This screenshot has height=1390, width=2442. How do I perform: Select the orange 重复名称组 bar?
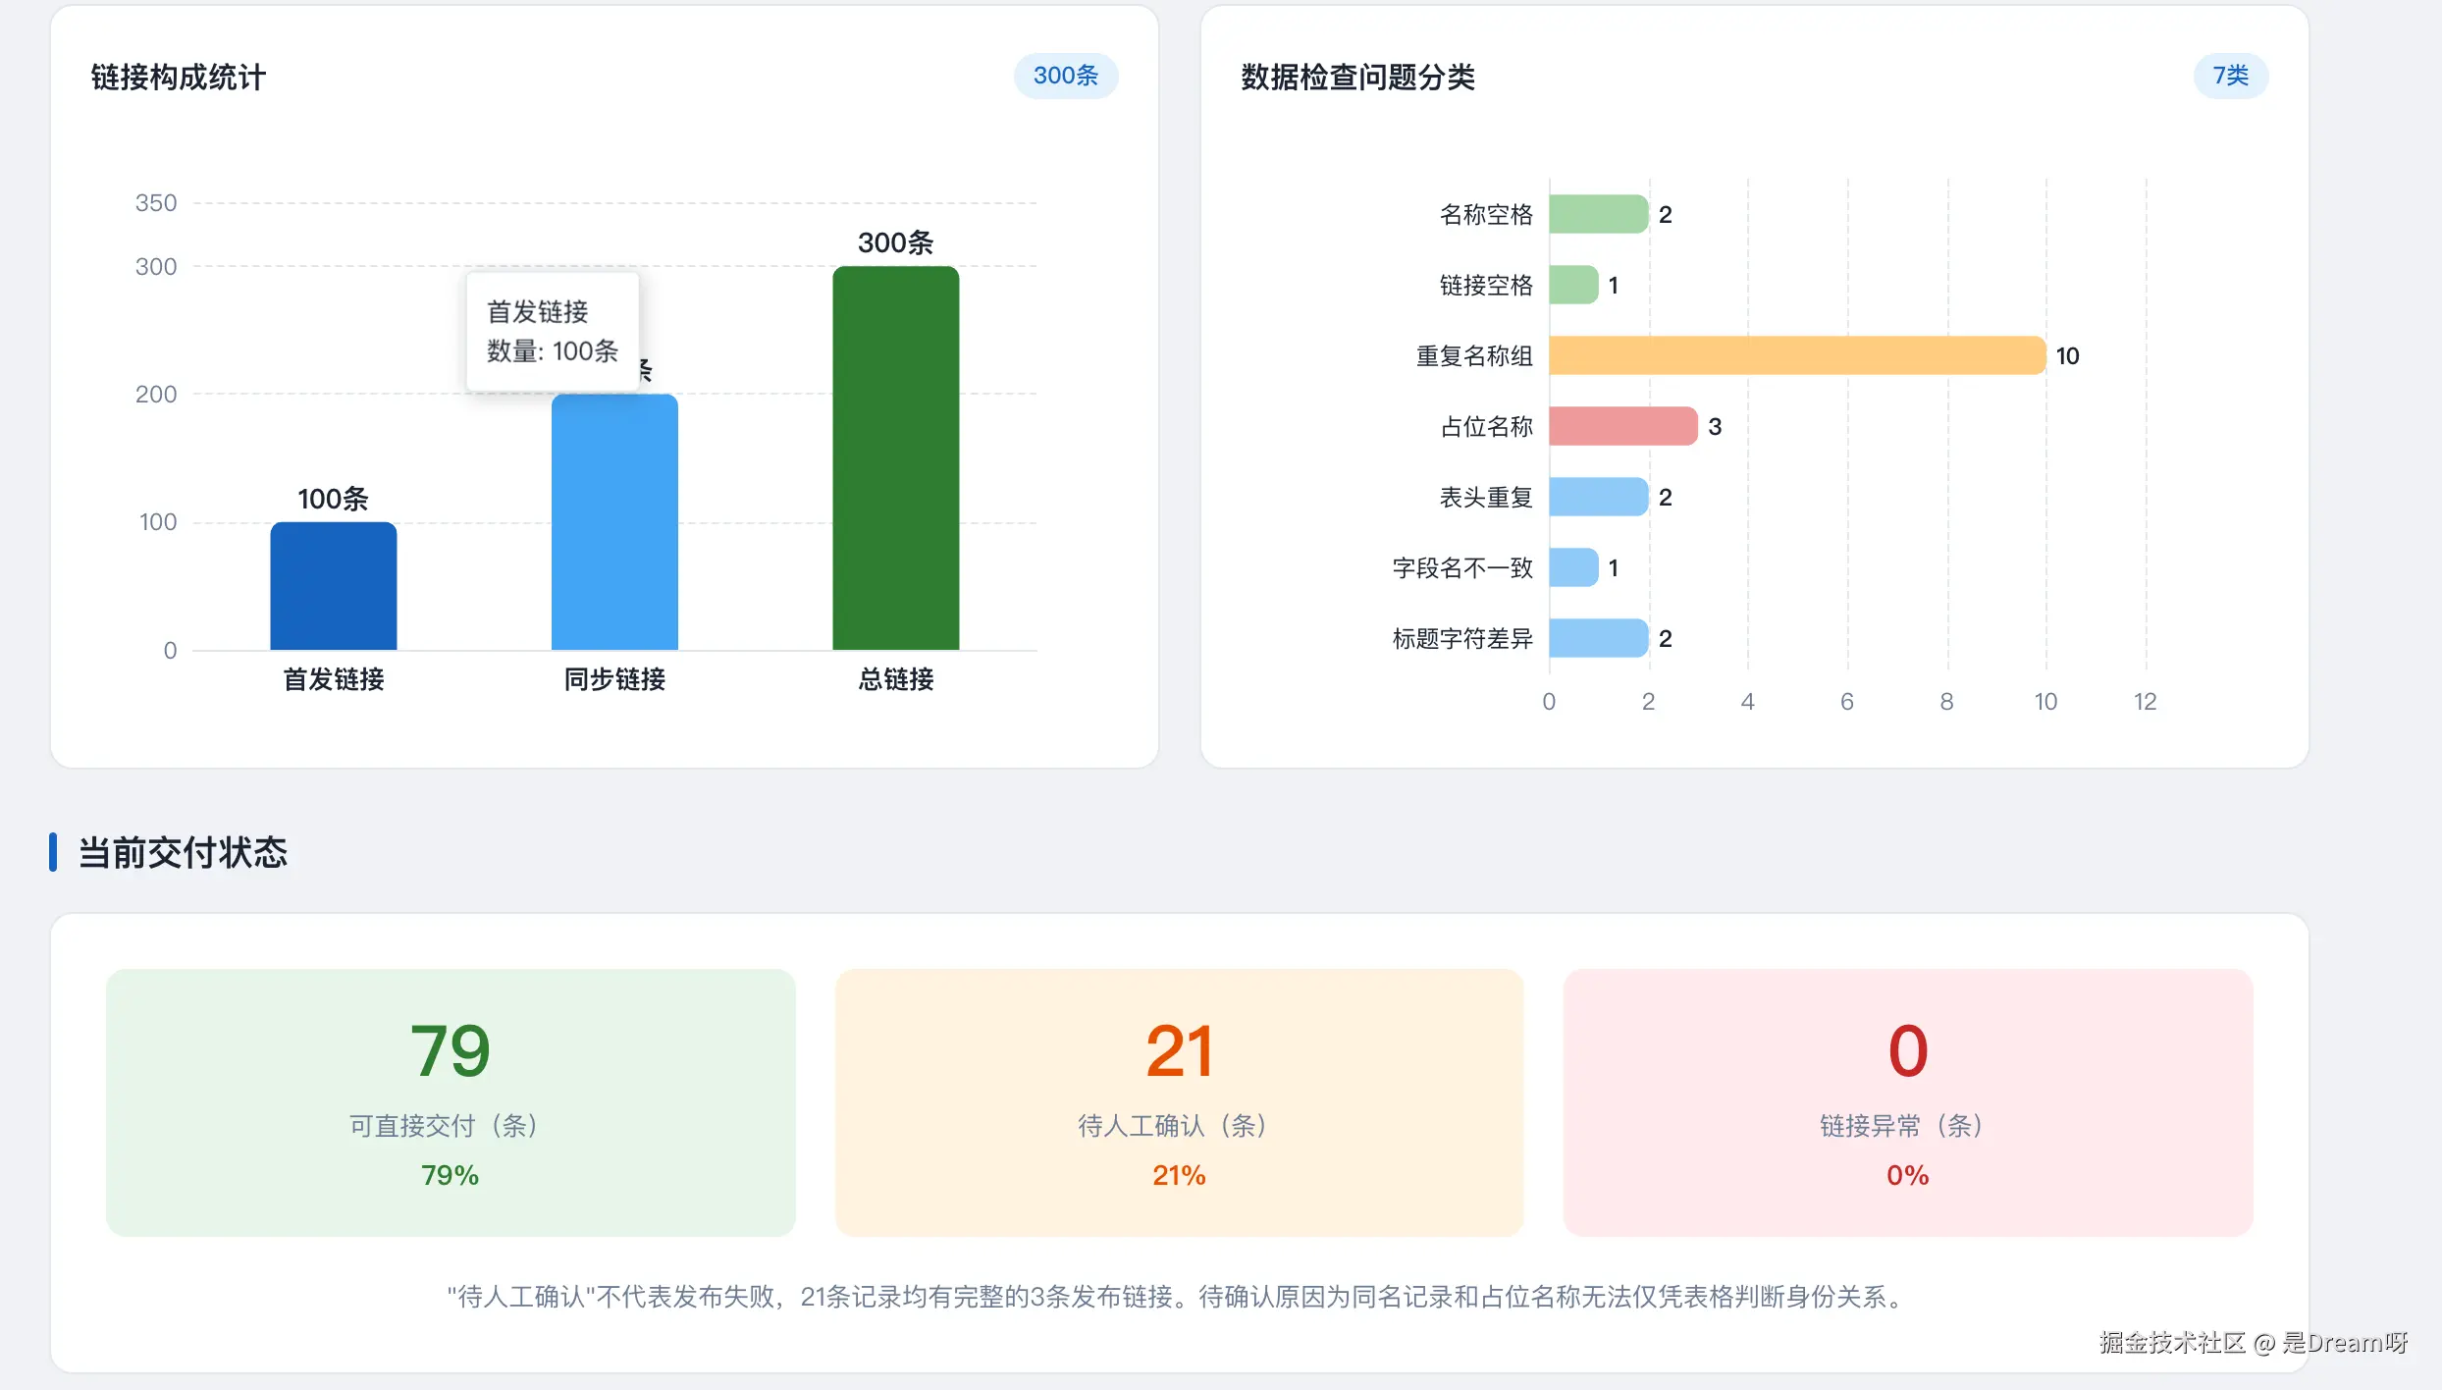point(1798,355)
